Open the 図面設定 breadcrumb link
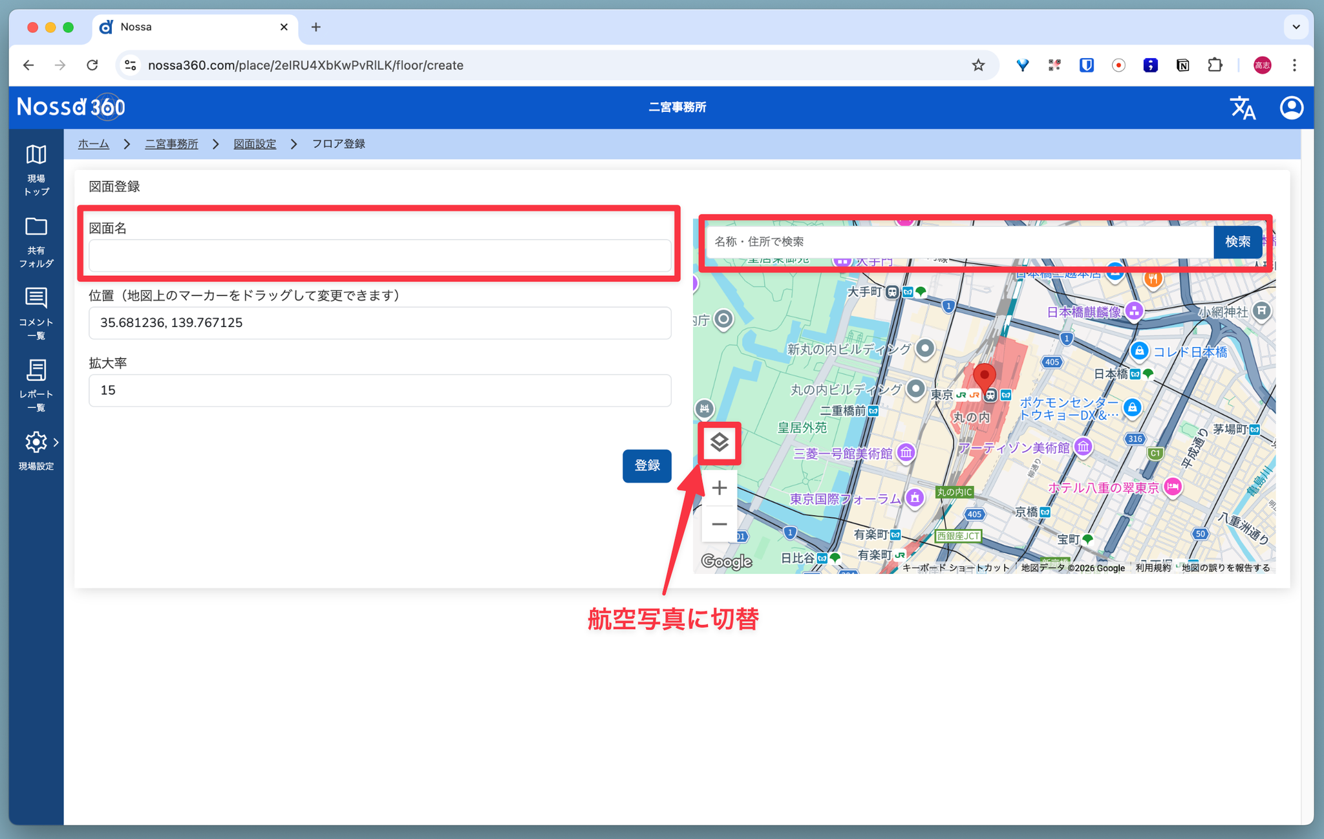The width and height of the screenshot is (1324, 839). pyautogui.click(x=254, y=144)
